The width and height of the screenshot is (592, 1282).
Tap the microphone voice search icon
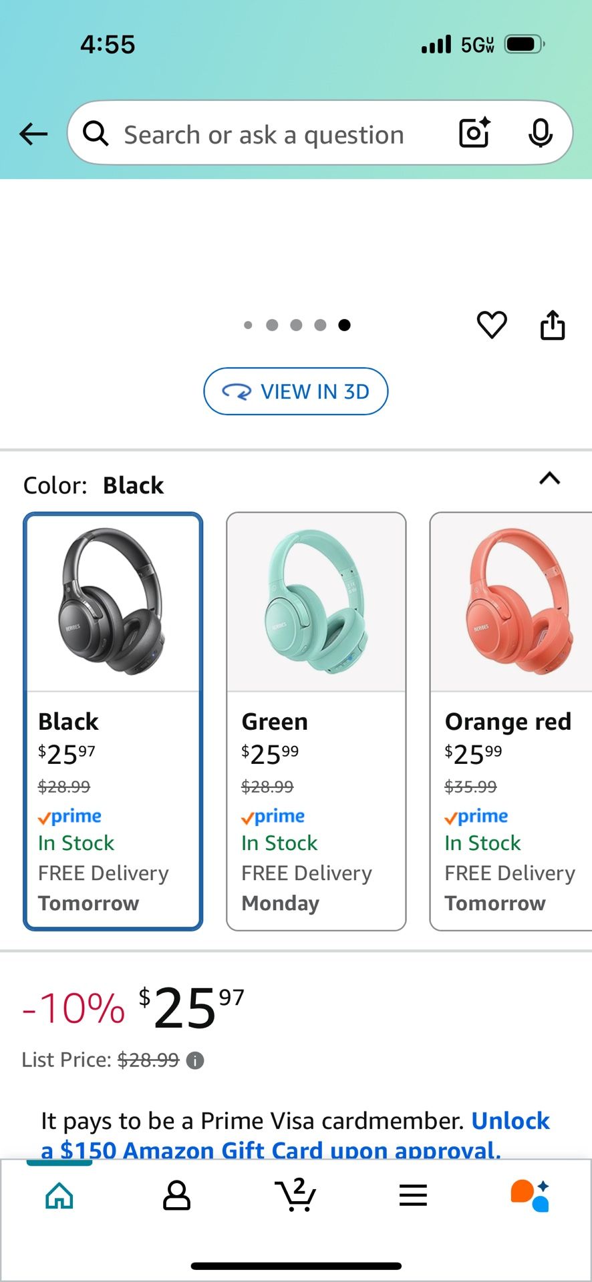click(540, 133)
